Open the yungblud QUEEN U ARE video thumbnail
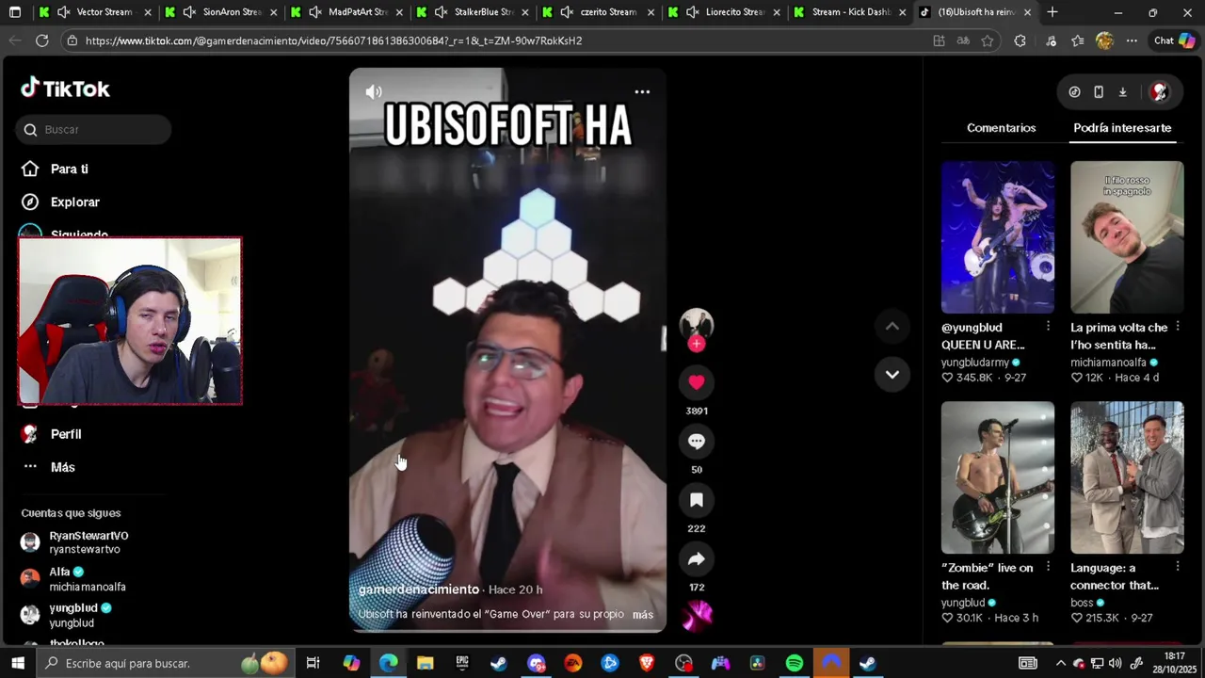The width and height of the screenshot is (1205, 678). tap(998, 237)
